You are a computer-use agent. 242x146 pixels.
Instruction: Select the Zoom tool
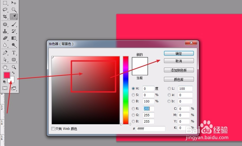[x=14, y=67]
